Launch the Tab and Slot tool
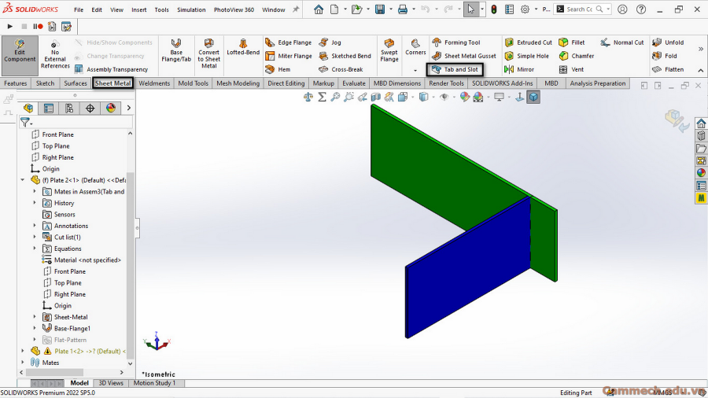The height and width of the screenshot is (398, 708). (455, 69)
